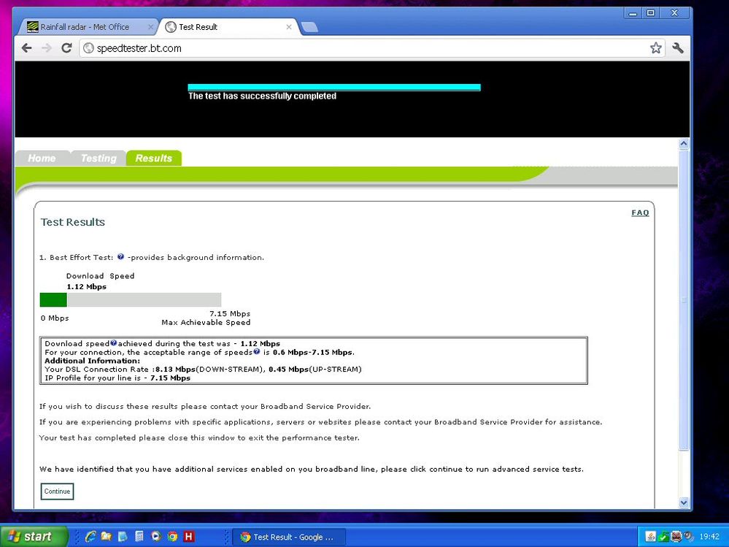Open the FAQ link
The width and height of the screenshot is (729, 547).
[x=640, y=213]
